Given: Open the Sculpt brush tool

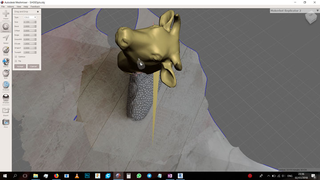Looking at the screenshot, I should tap(6, 50).
